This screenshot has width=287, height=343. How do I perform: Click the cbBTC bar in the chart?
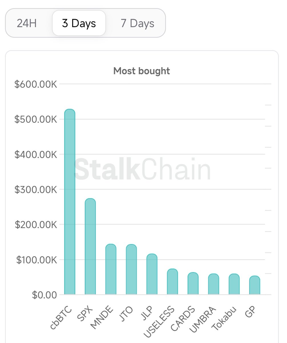click(70, 202)
